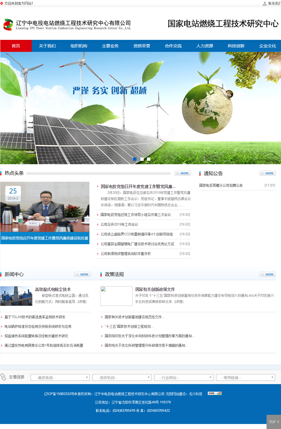Click MORE button next to 热点头条
This screenshot has height=429, width=281.
183,173
